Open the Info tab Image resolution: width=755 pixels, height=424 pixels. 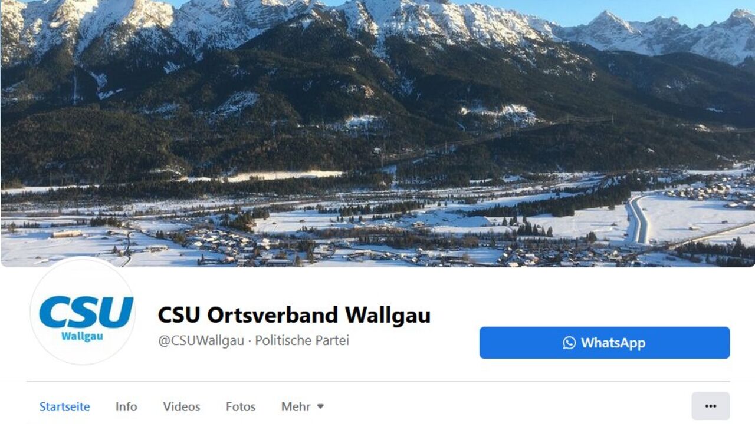point(126,406)
